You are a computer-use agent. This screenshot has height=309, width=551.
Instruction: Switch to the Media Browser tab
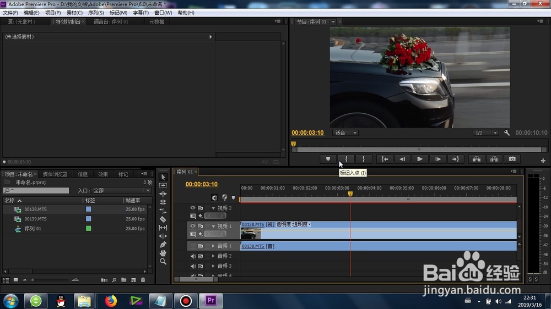tap(55, 174)
